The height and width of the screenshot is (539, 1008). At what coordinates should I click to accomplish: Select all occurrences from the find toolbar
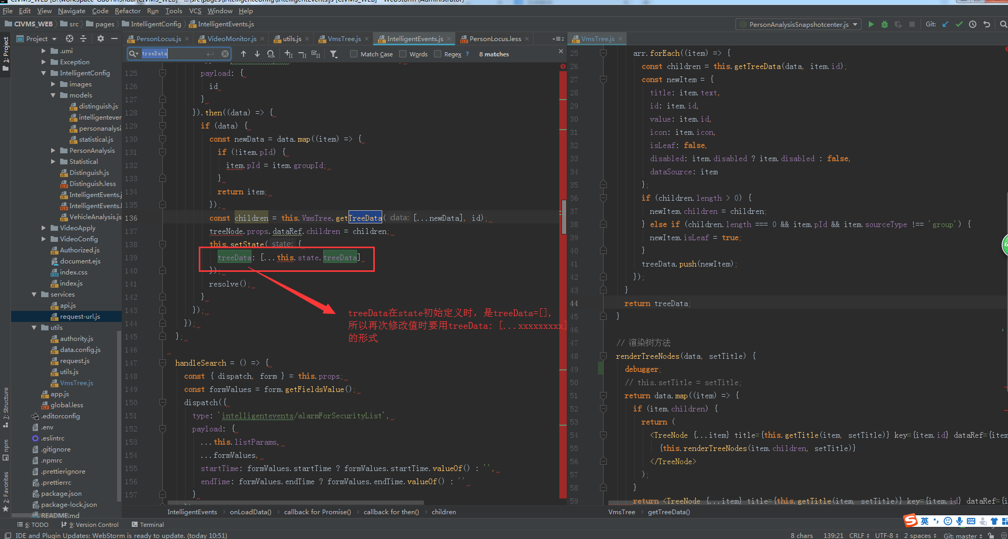(x=315, y=54)
